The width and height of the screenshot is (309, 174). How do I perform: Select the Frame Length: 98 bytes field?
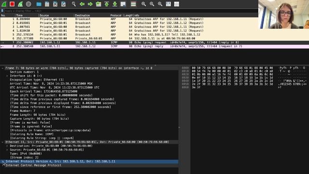pos(38,115)
